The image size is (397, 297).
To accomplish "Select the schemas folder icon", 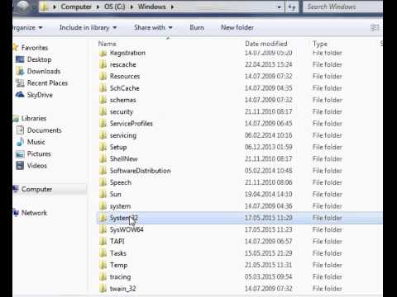I will [x=103, y=100].
